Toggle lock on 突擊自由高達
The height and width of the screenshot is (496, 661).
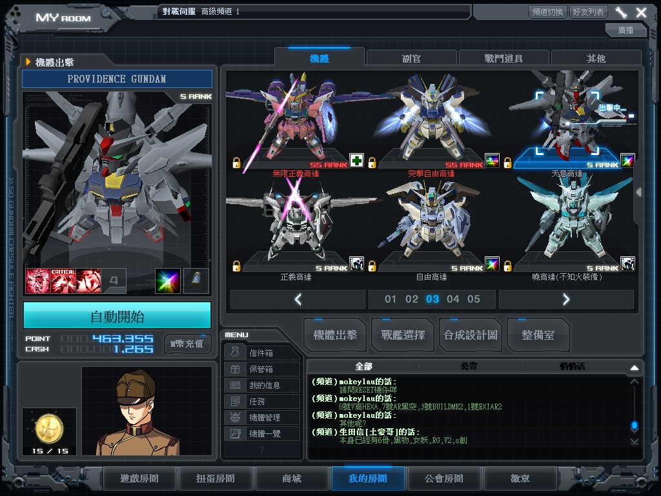[372, 162]
